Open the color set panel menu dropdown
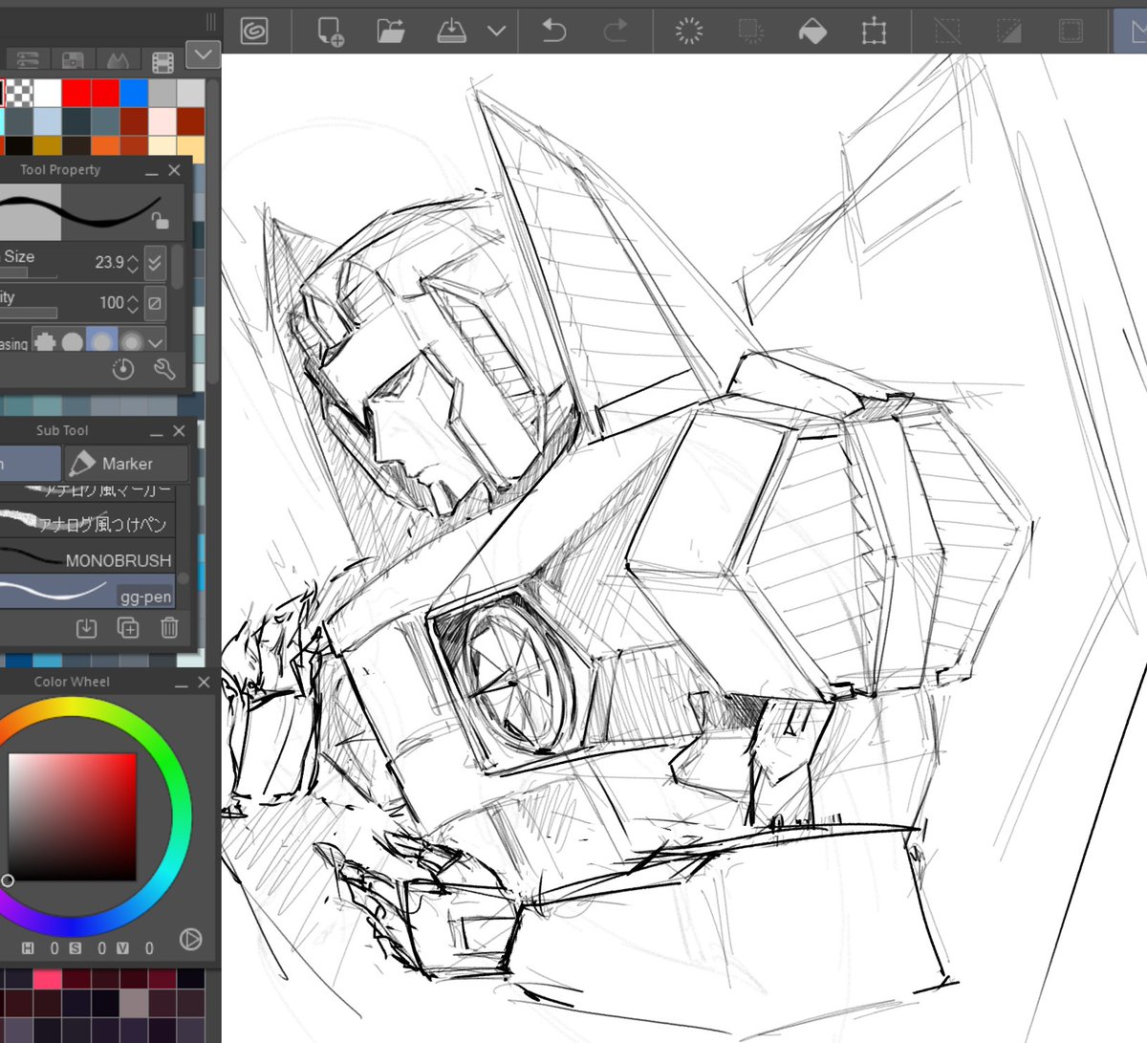The image size is (1147, 1043). (x=203, y=55)
